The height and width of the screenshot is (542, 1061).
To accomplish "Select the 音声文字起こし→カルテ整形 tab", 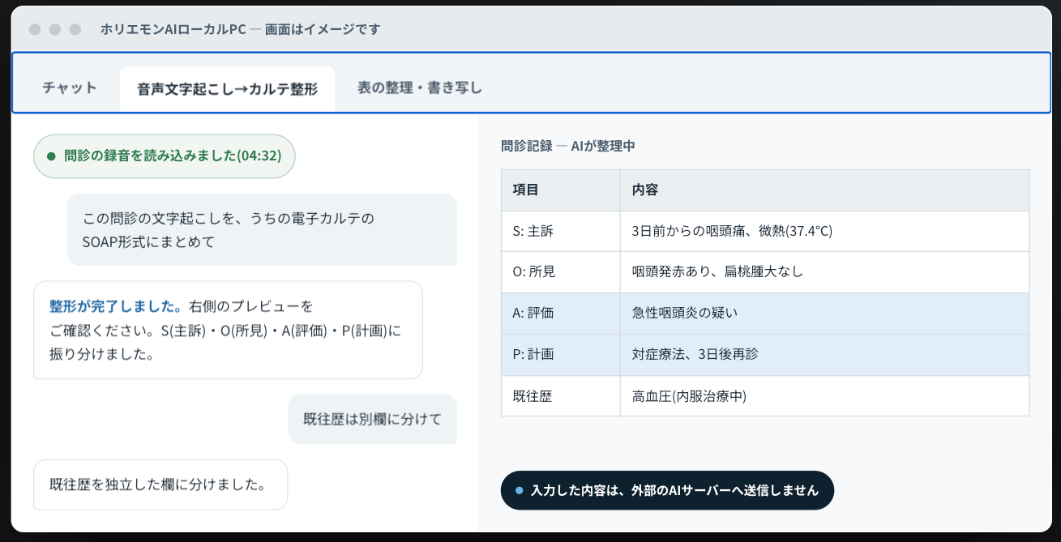I will tap(227, 89).
